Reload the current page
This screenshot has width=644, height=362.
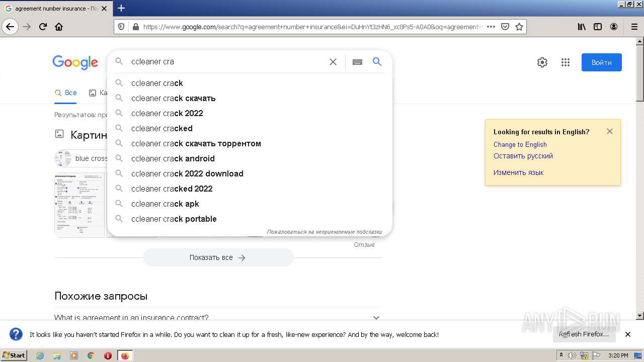(43, 27)
